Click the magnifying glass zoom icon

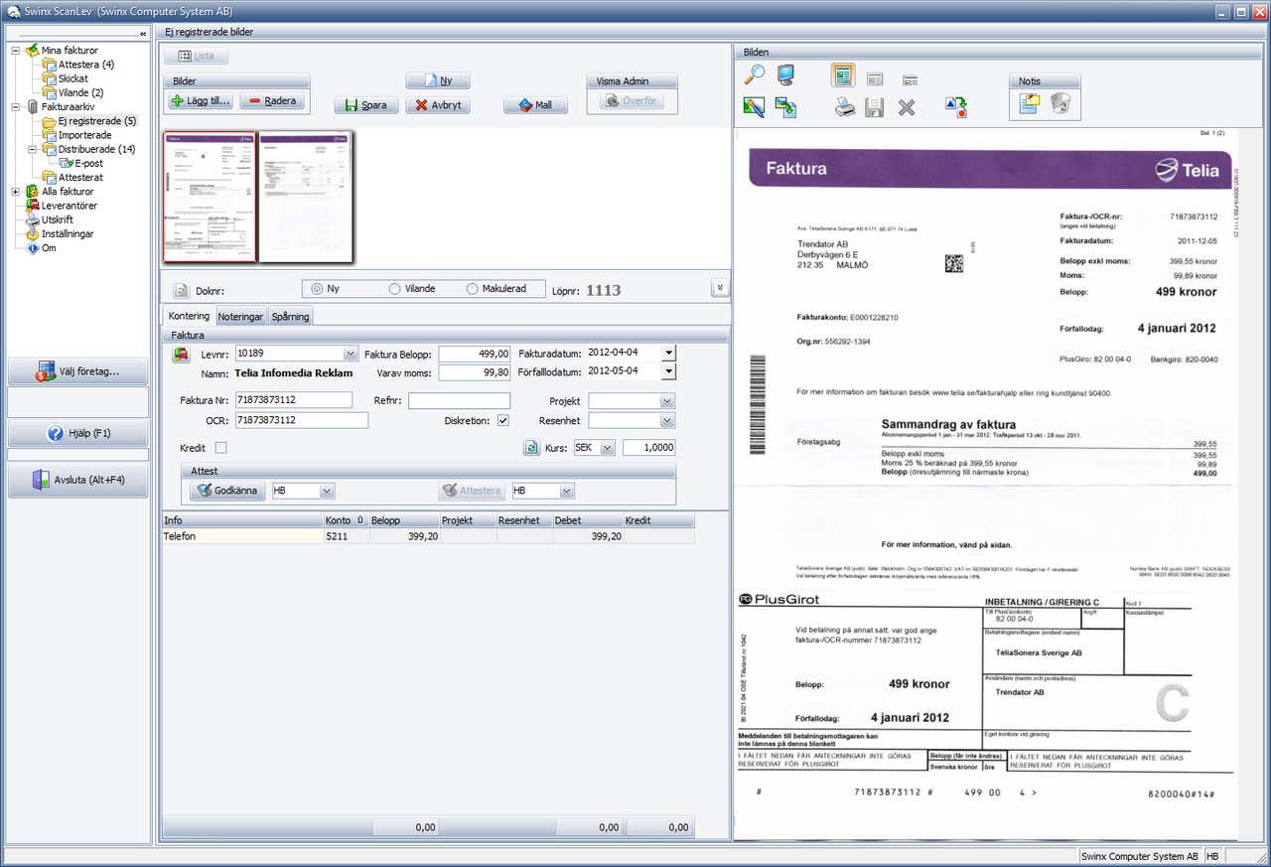pos(755,74)
